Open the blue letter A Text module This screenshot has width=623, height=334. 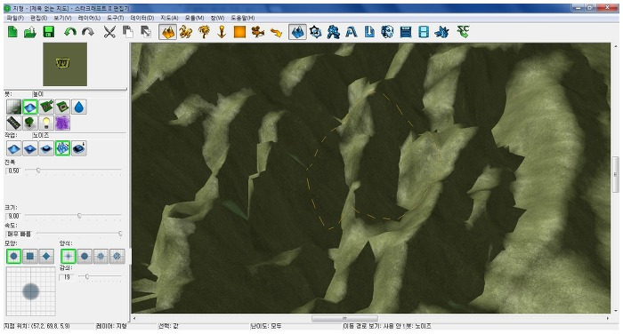pos(352,32)
